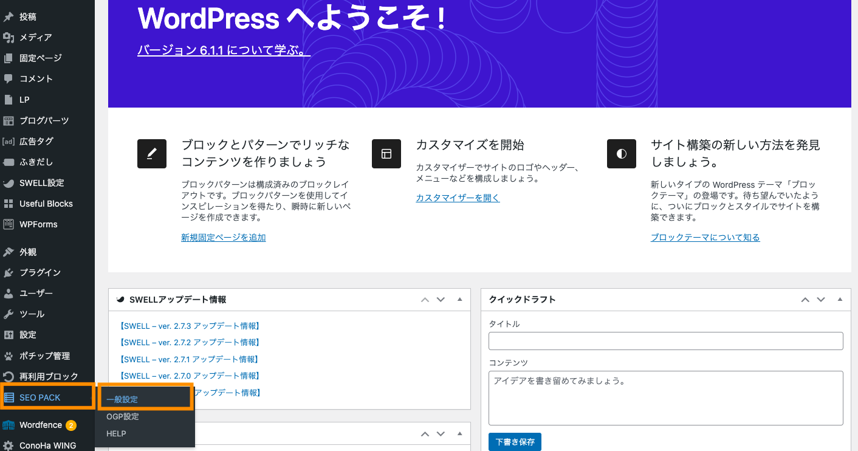Open HELP in SEO PACK submenu

[116, 433]
